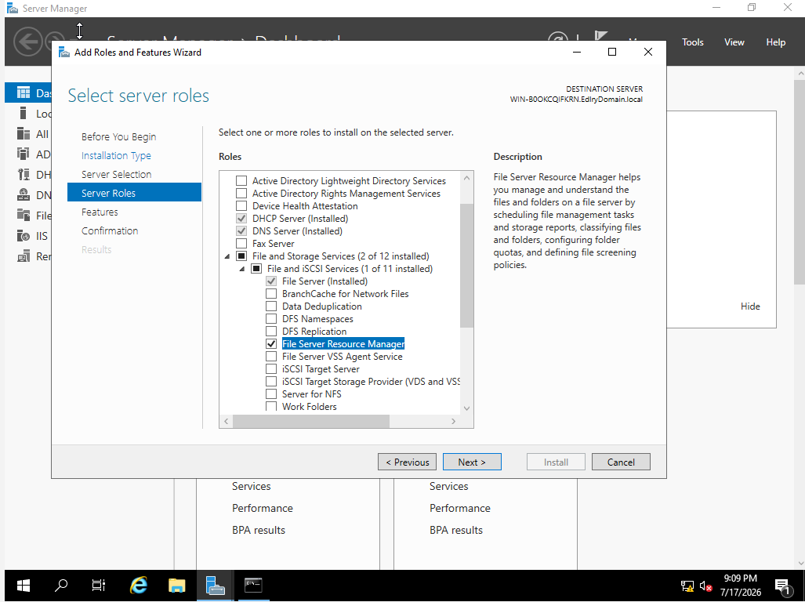Check DFS Replication role service
This screenshot has height=602, width=805.
(271, 331)
